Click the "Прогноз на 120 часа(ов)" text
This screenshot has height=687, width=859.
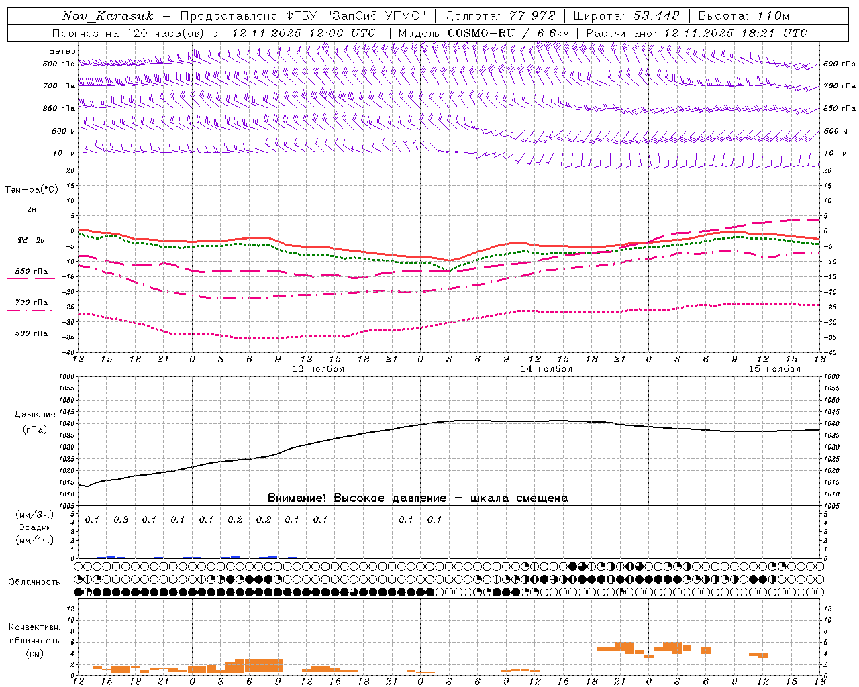click(130, 33)
